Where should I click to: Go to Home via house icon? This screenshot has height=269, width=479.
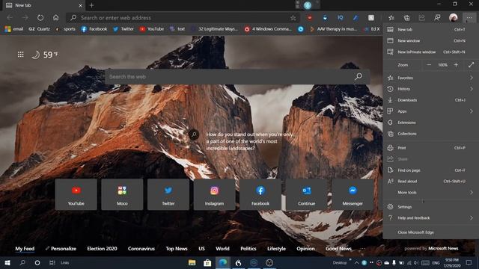coord(56,18)
